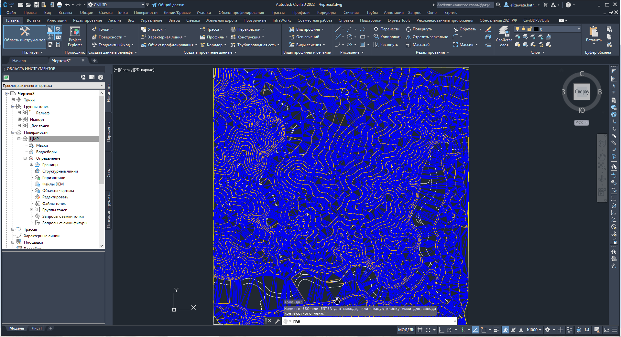Open status bar customization hamburger icon
The image size is (621, 337).
point(615,330)
